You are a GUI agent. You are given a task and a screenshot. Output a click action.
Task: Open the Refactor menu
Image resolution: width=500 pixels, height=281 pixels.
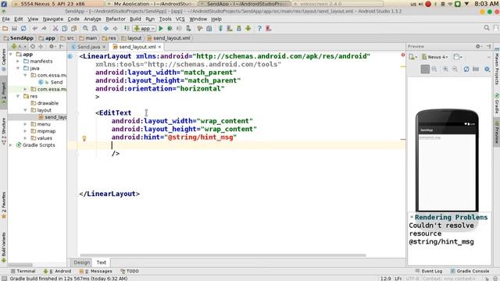(116, 19)
